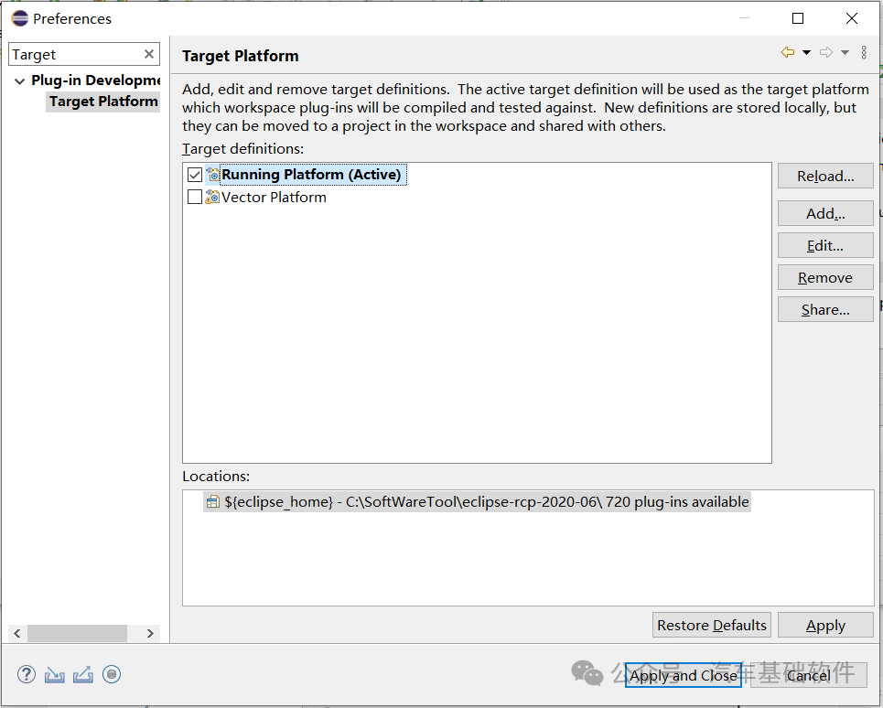Click the Edit... button
Screen dimensions: 883x708
pos(825,245)
